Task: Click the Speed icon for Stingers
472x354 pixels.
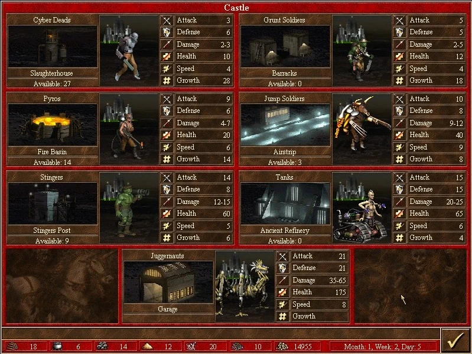Action: click(167, 226)
